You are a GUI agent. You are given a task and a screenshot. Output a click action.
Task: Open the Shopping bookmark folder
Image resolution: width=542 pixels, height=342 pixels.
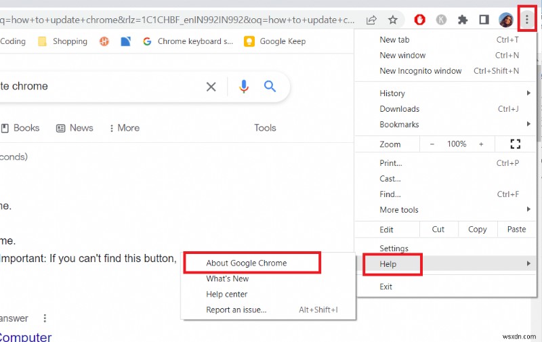click(62, 41)
